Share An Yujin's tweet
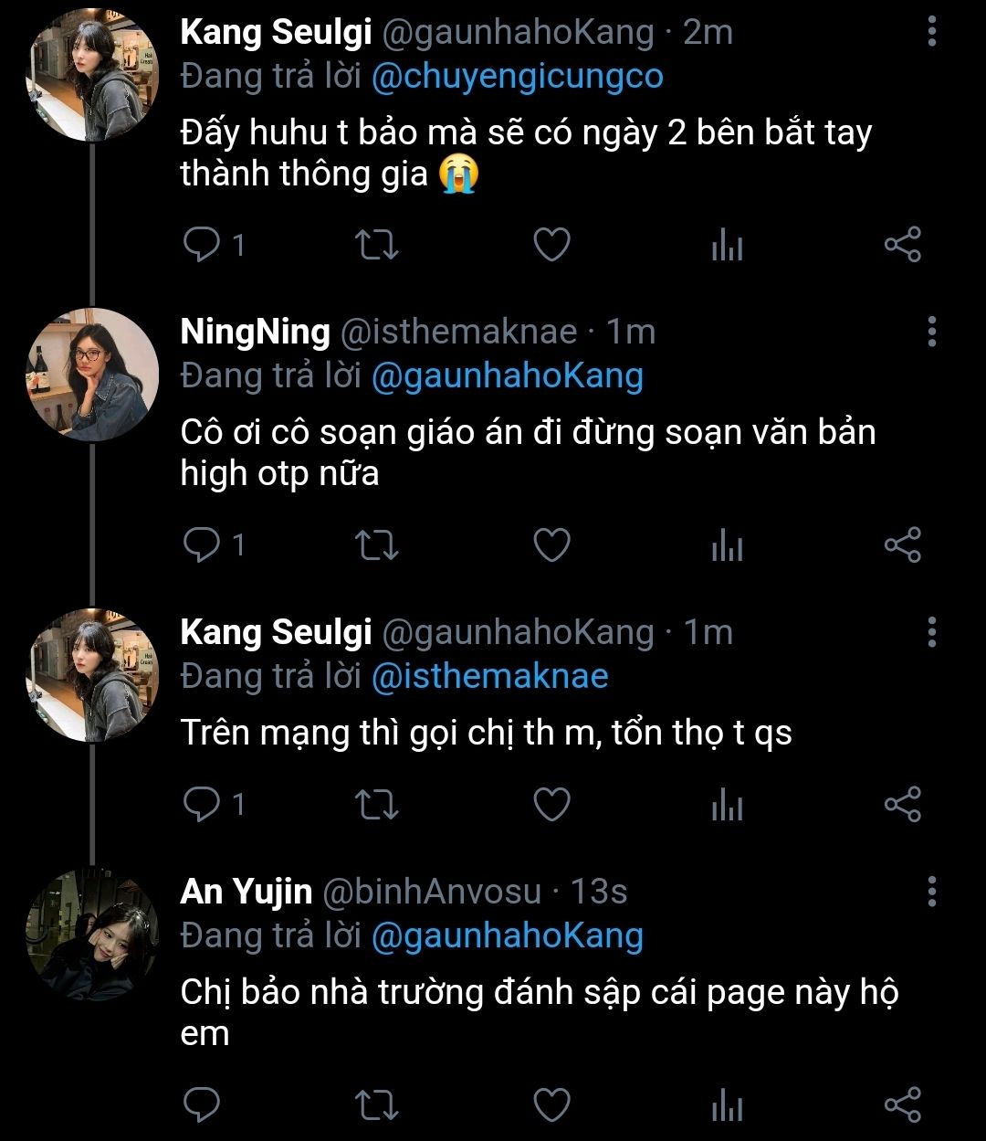Screen dimensions: 986x1141 pos(903,1104)
